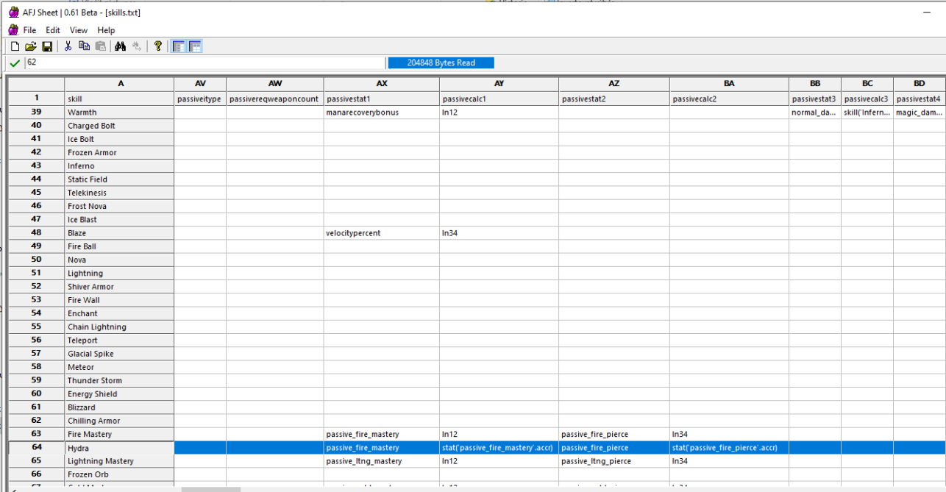Save the file using floppy disk icon
This screenshot has height=492, width=946.
coord(47,46)
